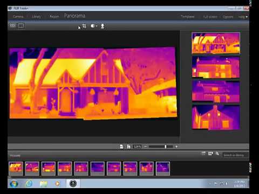Screen dimensions: 259x194
Task: Select the third filmstrip thumbnail
Action: click(49, 168)
